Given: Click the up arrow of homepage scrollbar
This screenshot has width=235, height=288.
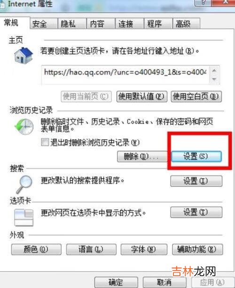Looking at the screenshot, I should click(214, 71).
